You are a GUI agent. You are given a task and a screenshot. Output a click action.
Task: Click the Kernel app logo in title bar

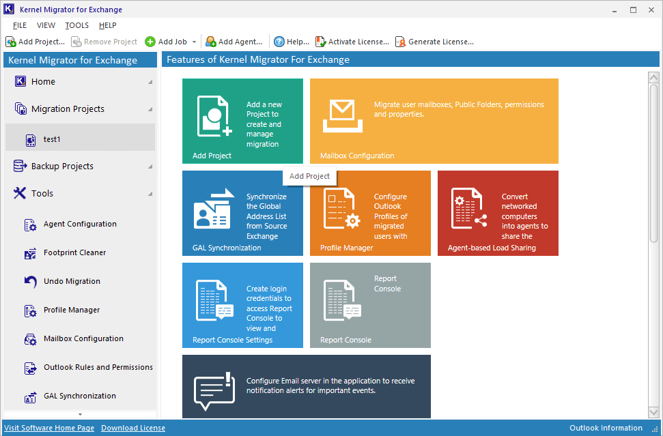(x=9, y=10)
